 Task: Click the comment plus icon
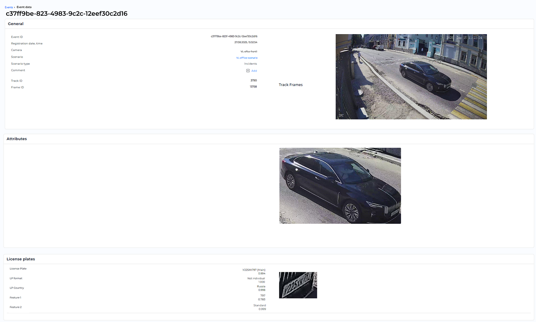[248, 71]
